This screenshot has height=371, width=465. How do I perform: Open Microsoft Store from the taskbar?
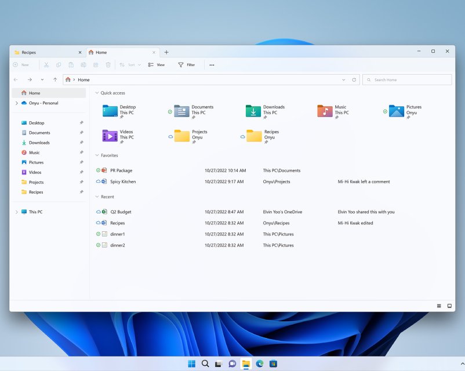(273, 363)
